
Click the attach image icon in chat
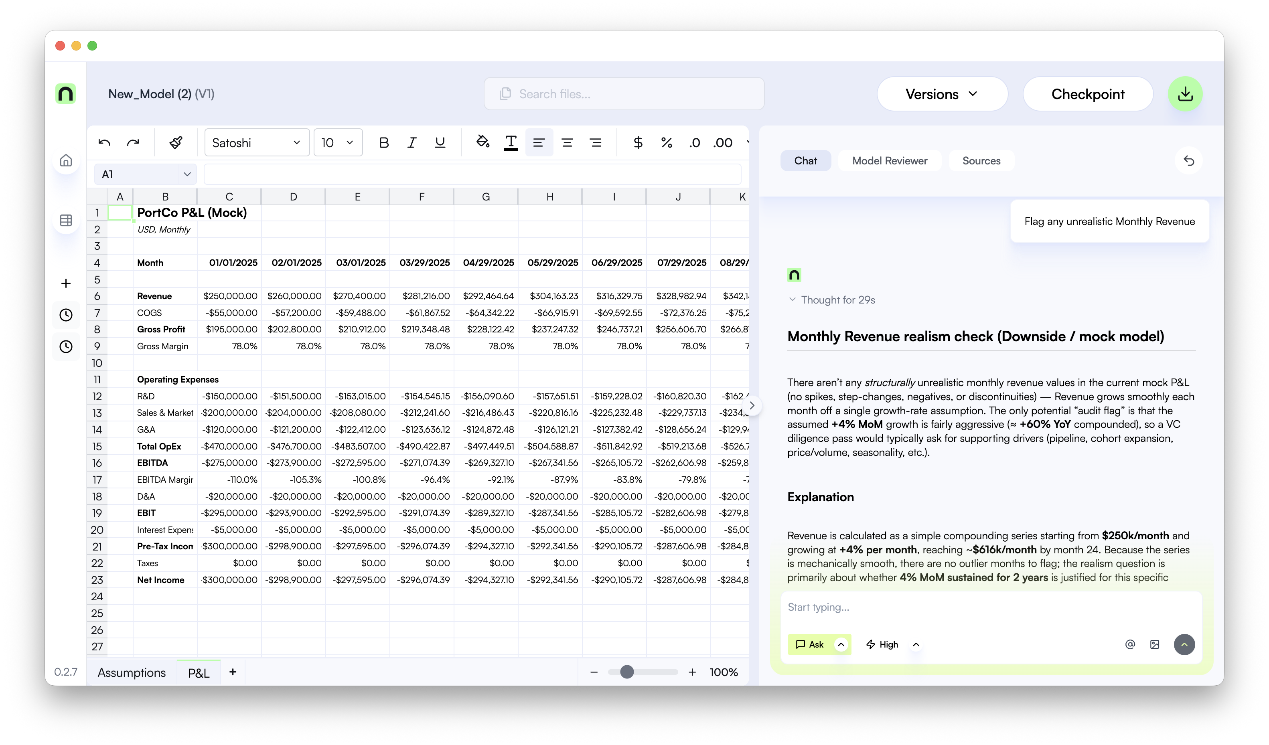point(1155,644)
